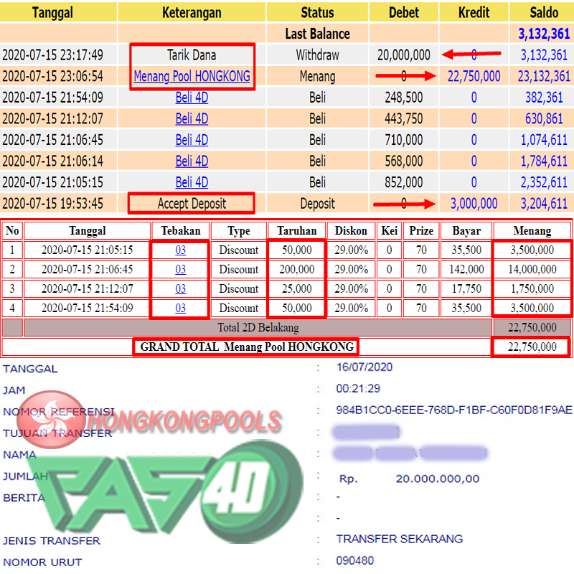Open Beli 4D link at 21:12:07
Screen dimensions: 574x574
click(192, 118)
